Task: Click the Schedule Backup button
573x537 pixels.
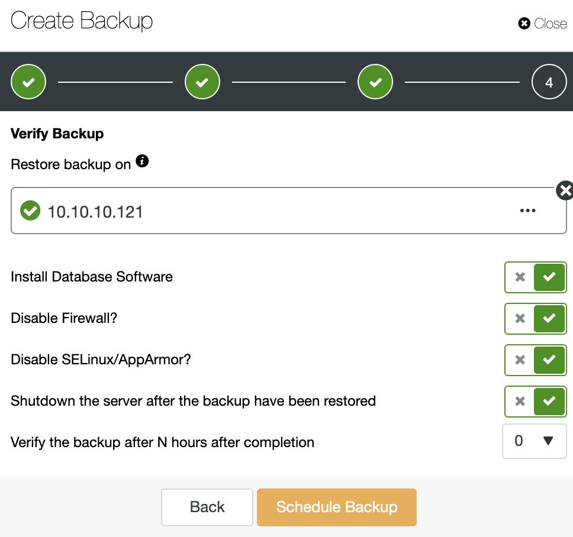Action: point(337,507)
